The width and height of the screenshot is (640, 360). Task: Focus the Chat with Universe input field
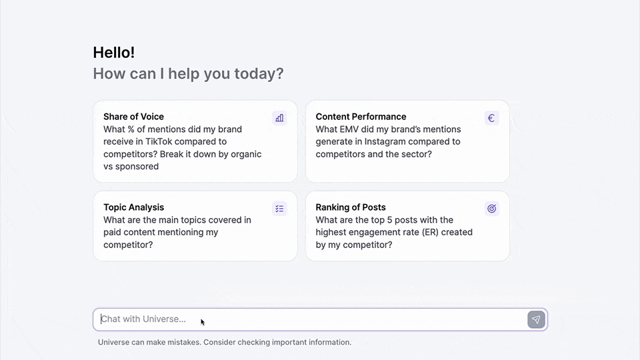(x=310, y=319)
